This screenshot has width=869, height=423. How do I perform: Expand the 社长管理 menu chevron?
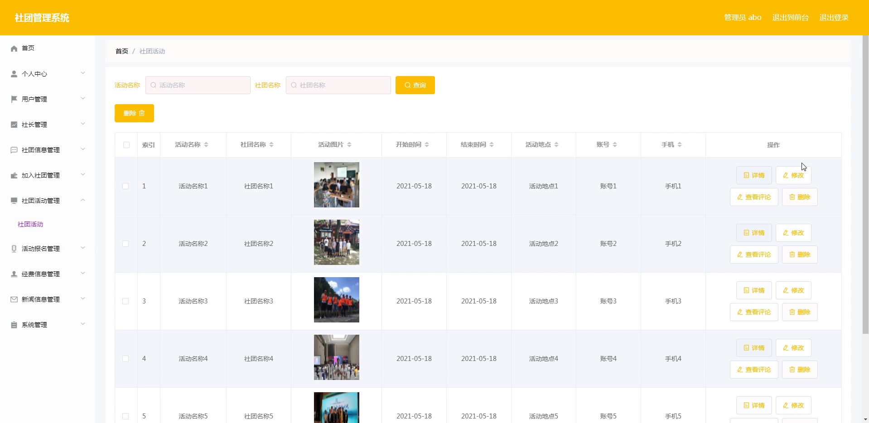click(83, 124)
